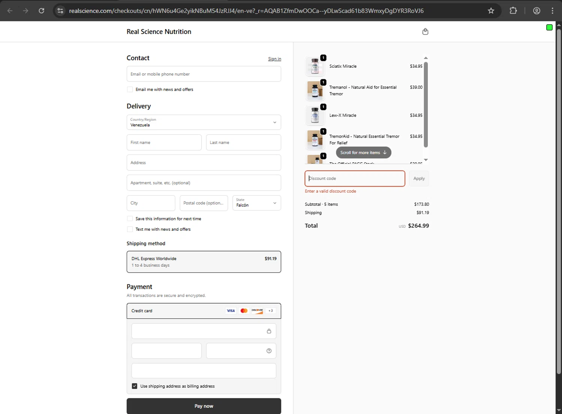
Task: Click the Email or mobile phone number field
Action: (204, 74)
